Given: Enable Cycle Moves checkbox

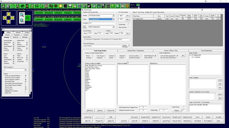Looking at the screenshot, I should [x=184, y=107].
